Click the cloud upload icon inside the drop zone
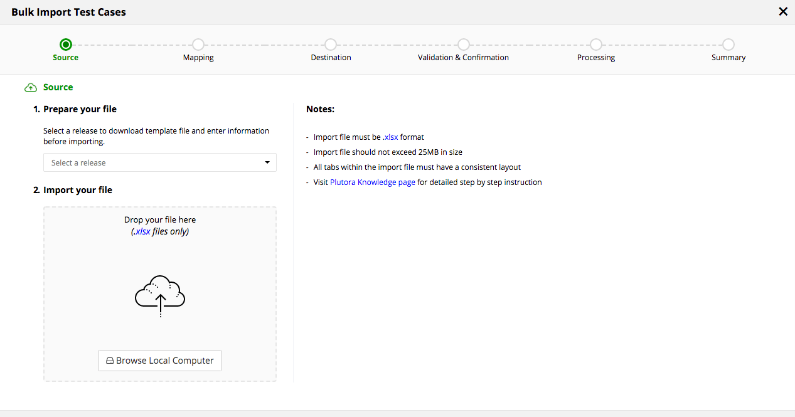 [x=160, y=295]
